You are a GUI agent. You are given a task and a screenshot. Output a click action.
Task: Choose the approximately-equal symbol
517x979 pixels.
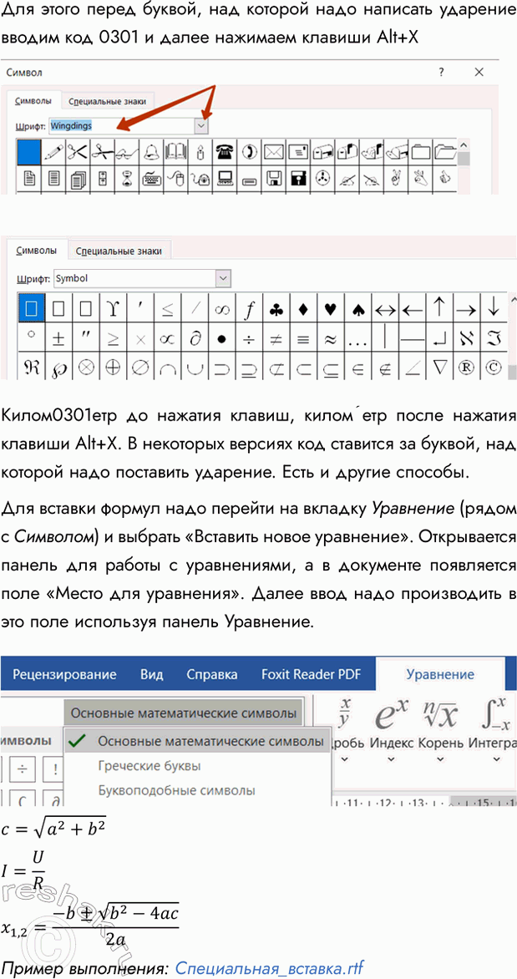[330, 338]
